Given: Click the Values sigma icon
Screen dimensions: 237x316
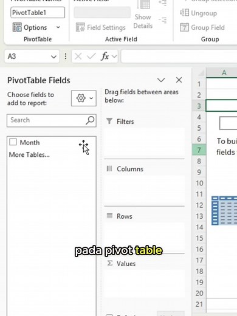Looking at the screenshot, I should (109, 263).
